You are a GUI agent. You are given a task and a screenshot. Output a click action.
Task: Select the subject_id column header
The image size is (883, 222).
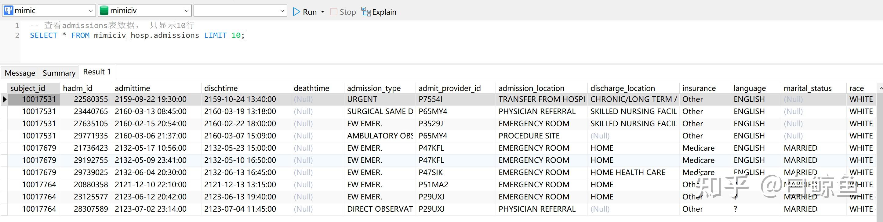pyautogui.click(x=27, y=88)
